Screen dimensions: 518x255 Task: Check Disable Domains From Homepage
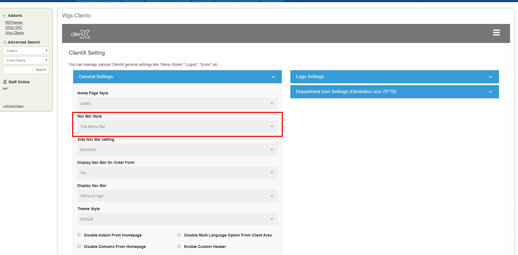(79, 246)
